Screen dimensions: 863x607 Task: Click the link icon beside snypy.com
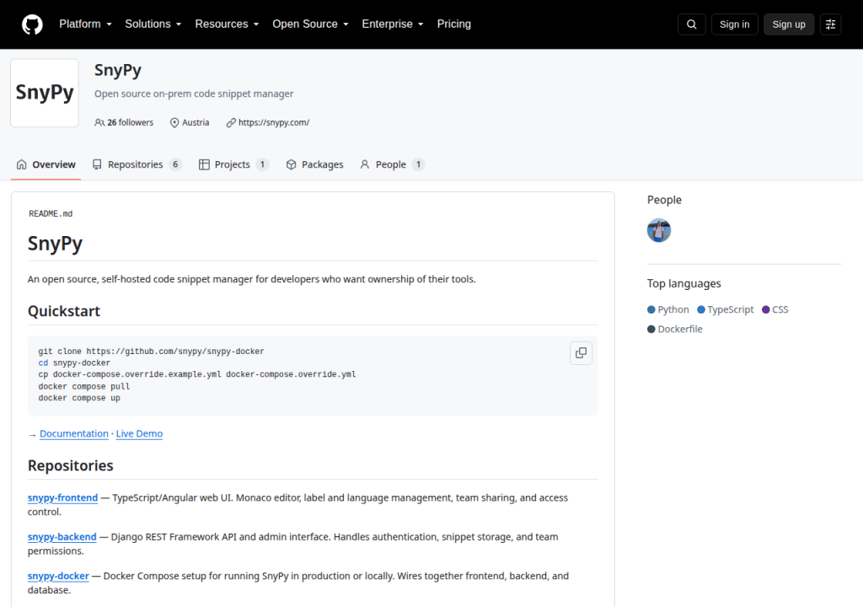pyautogui.click(x=231, y=122)
